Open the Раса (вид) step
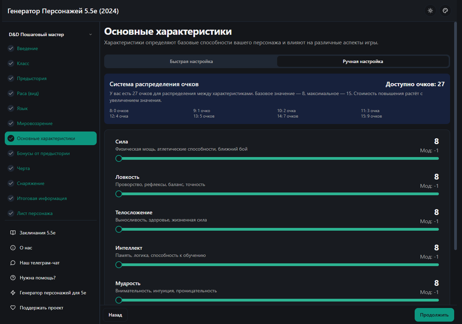The width and height of the screenshot is (462, 324). pyautogui.click(x=28, y=93)
